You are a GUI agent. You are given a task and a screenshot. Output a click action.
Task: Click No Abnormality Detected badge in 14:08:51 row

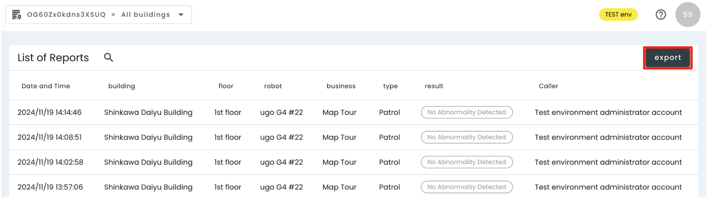tap(467, 137)
